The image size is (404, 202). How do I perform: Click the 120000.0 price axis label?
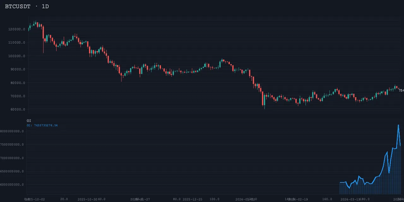click(17, 29)
